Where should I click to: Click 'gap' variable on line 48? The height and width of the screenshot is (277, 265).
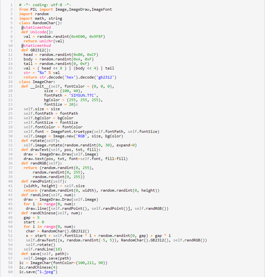(27, 218)
